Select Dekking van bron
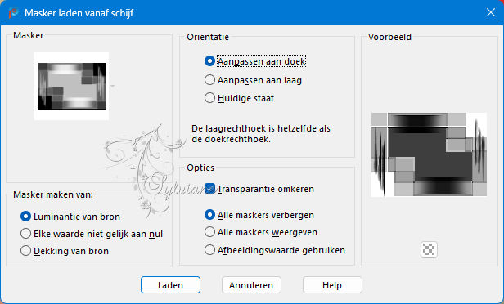This screenshot has height=304, width=504. (x=65, y=251)
